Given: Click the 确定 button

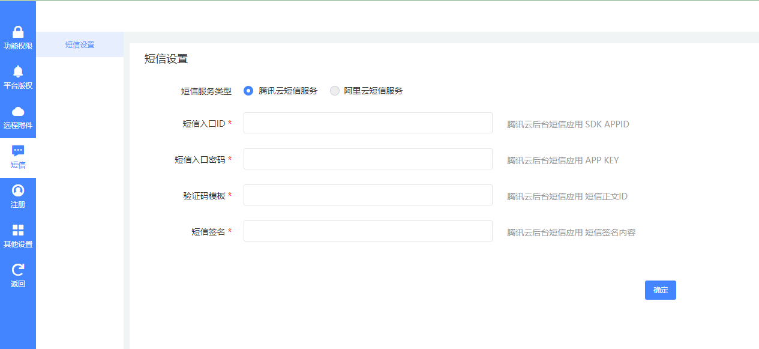Looking at the screenshot, I should coord(661,290).
